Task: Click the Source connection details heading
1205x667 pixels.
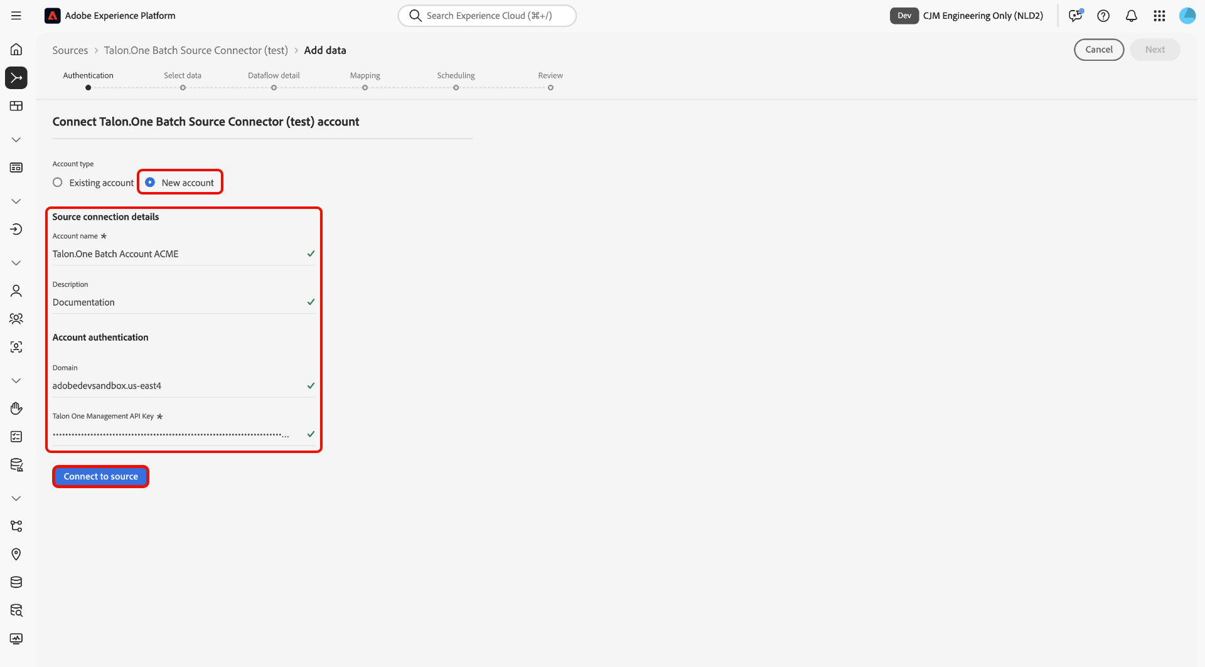Action: pyautogui.click(x=105, y=217)
